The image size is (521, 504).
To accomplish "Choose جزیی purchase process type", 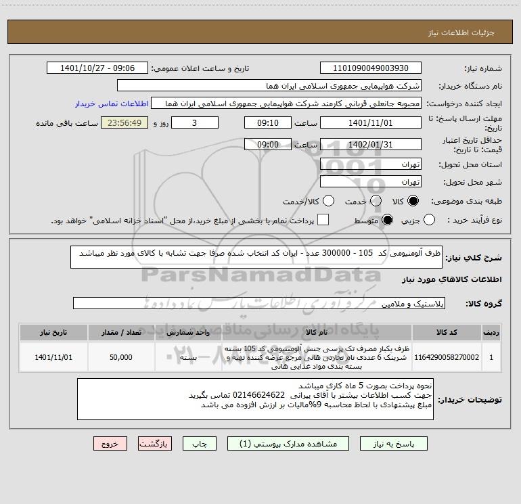I will tap(429, 220).
